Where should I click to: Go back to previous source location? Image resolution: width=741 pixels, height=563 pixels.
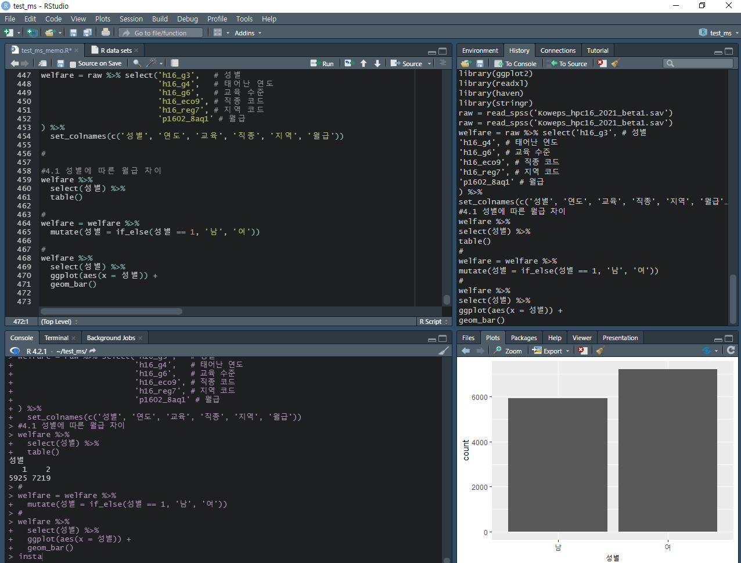click(15, 63)
